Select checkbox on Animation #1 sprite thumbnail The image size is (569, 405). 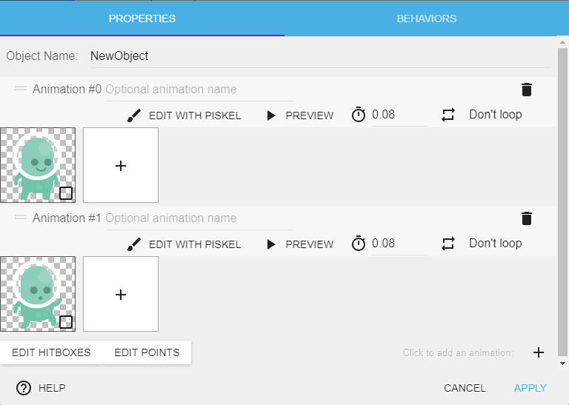(66, 322)
